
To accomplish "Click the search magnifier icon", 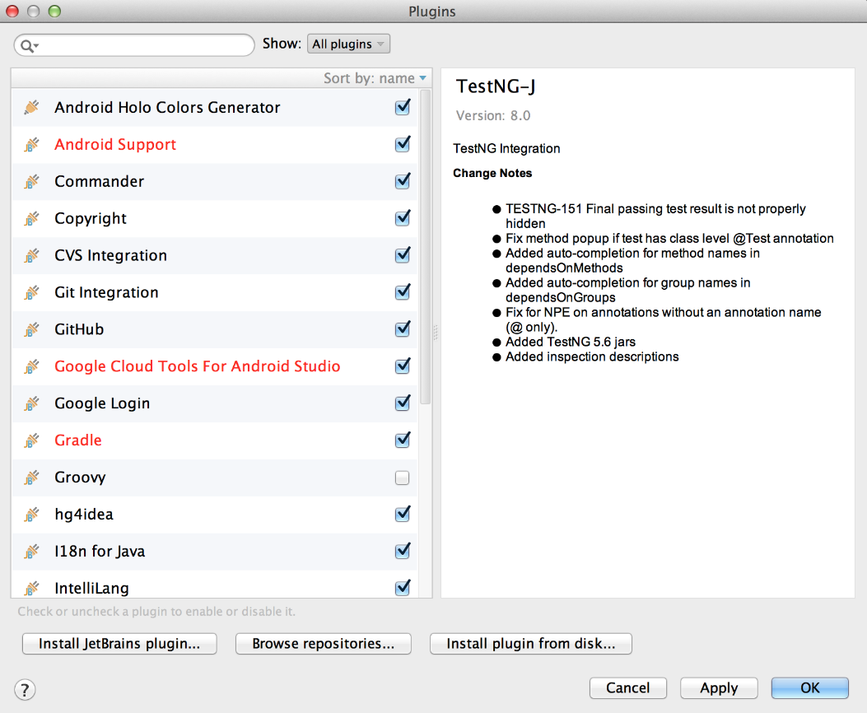I will [x=29, y=45].
